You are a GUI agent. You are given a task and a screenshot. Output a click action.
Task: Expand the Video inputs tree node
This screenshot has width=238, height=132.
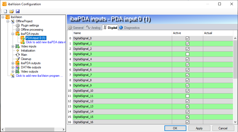(13, 46)
